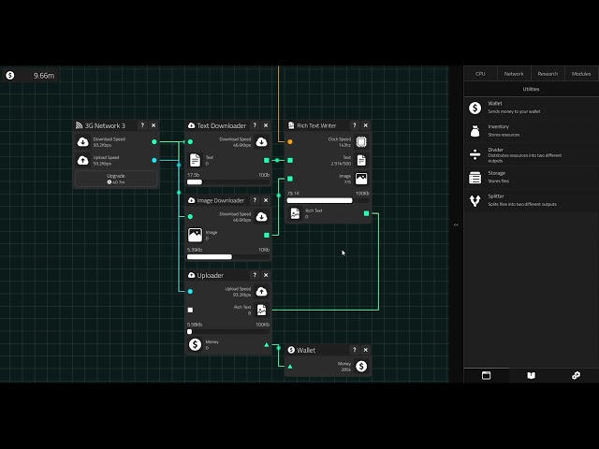
Task: Open help for the Wallet node
Action: (x=354, y=350)
